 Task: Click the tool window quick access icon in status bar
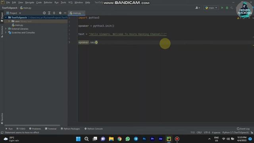[2, 132]
